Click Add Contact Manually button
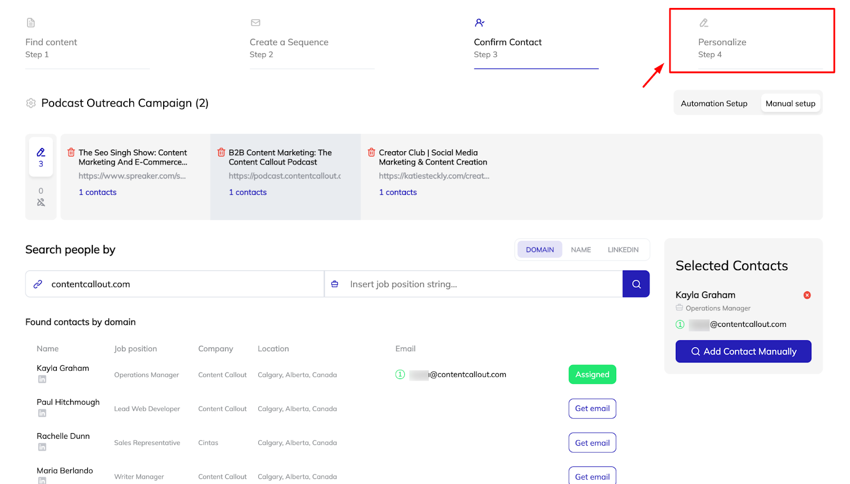 pyautogui.click(x=743, y=351)
